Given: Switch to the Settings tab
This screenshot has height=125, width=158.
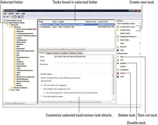Looking at the screenshot, I should point(73,53).
